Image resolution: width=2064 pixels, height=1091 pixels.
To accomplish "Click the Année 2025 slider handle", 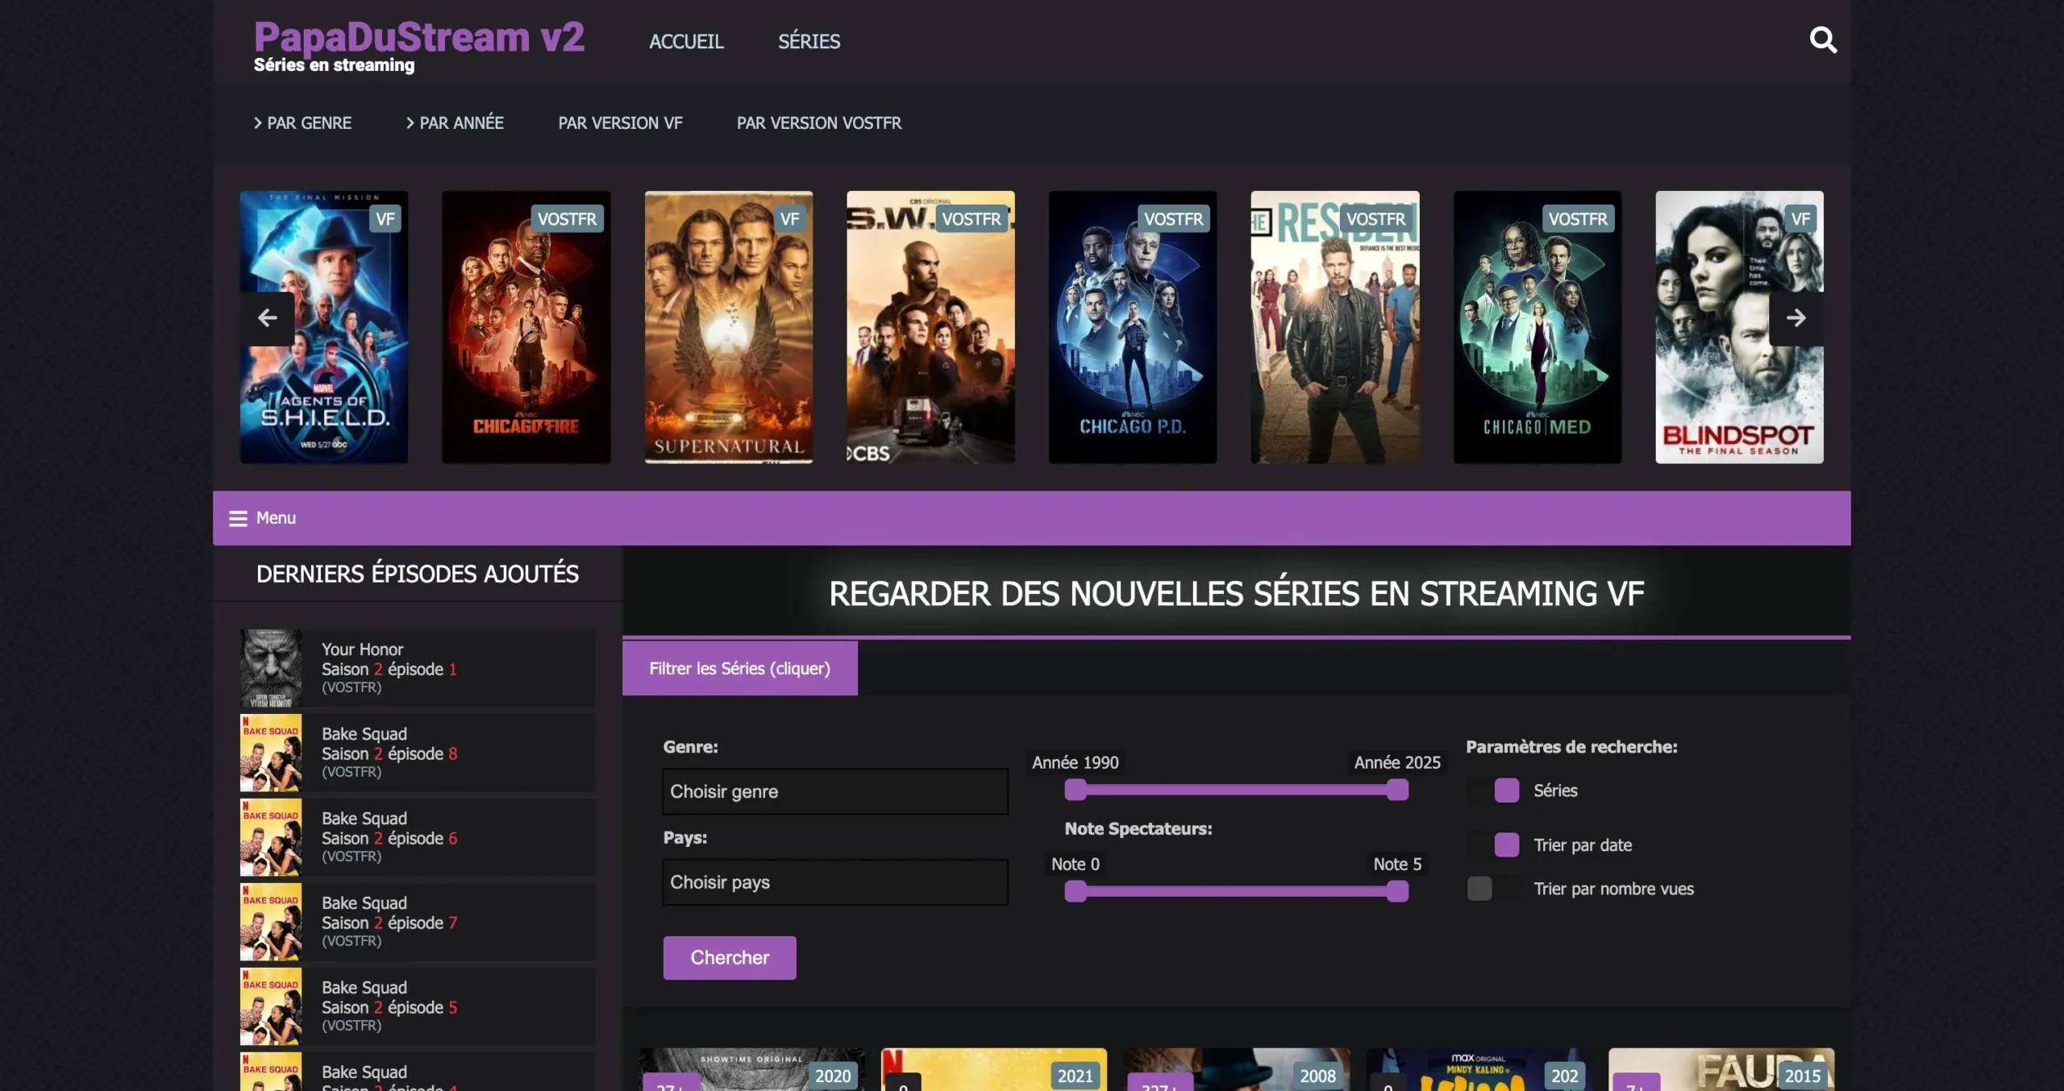I will coord(1397,790).
